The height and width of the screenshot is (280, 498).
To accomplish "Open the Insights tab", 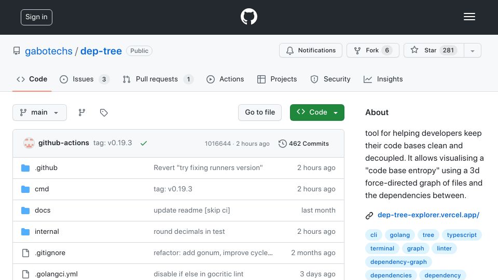I will [383, 79].
